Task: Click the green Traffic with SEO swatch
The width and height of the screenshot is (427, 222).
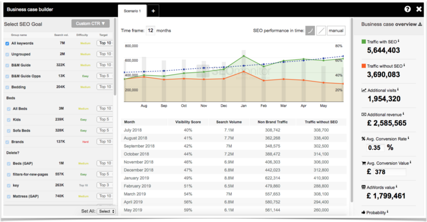Action: coord(363,42)
